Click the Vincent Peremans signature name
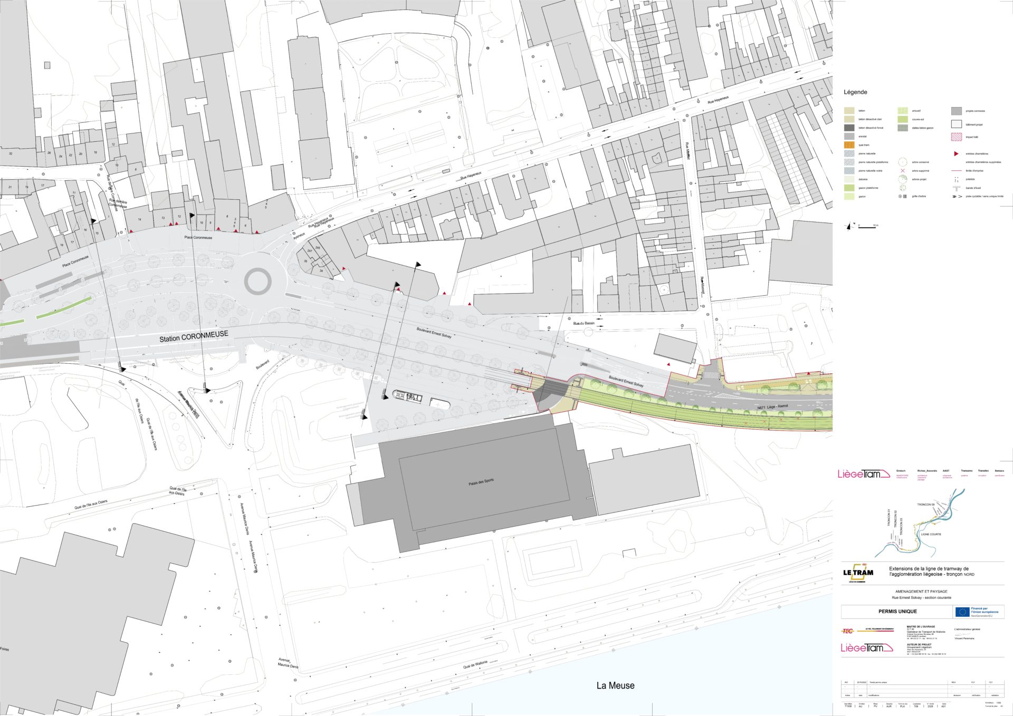Image resolution: width=1013 pixels, height=716 pixels. (964, 638)
